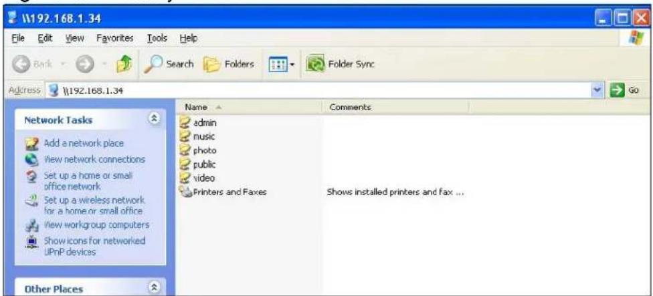Image resolution: width=653 pixels, height=296 pixels.
Task: Click the UPnP devices icon
Action: coord(31,242)
